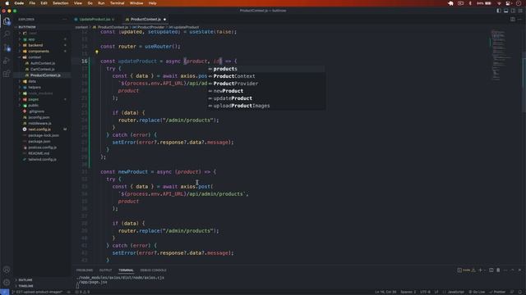The image size is (526, 295).
Task: Switch to the UpdateProduct.js editor tab
Action: (95, 20)
